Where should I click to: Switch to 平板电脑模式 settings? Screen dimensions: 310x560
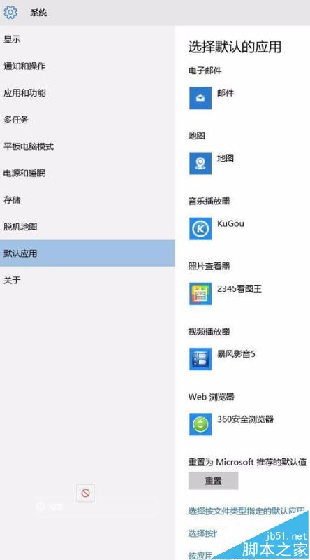pos(87,146)
